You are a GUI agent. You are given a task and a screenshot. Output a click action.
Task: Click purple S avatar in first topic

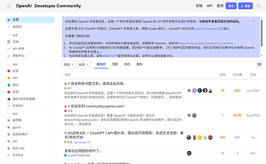194,91
